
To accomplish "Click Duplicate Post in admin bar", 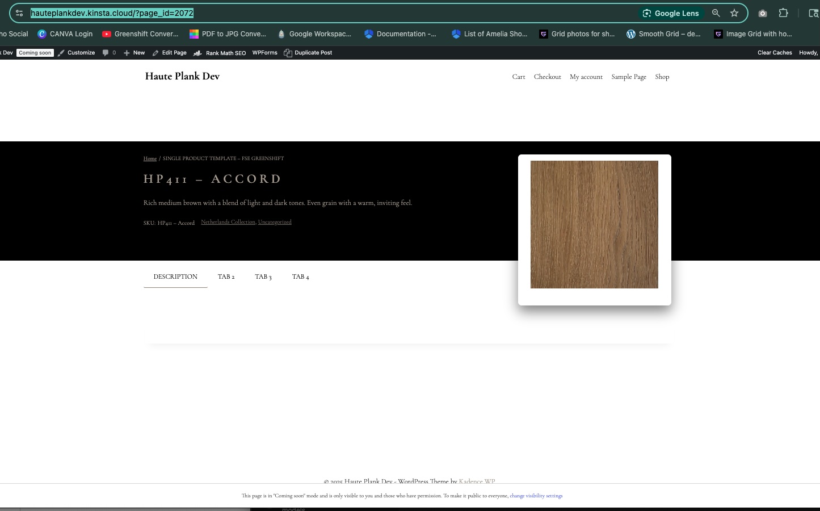I will click(x=308, y=53).
